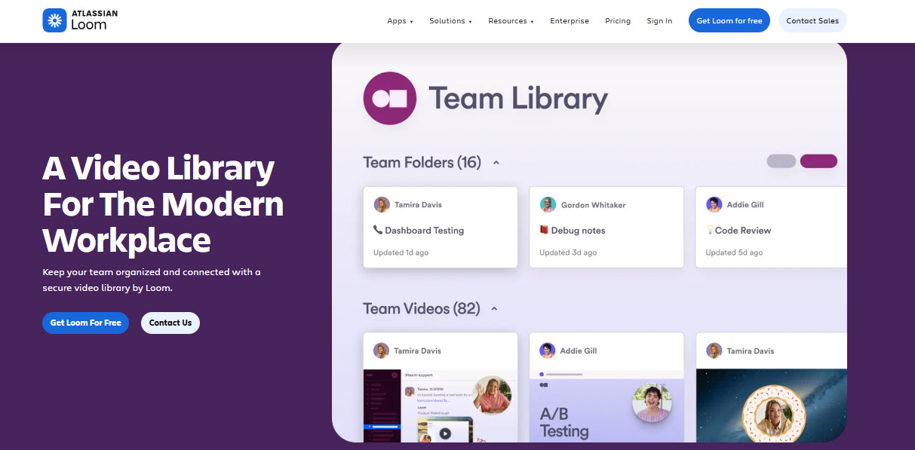Go to the Enterprise page
The width and height of the screenshot is (915, 450).
click(570, 21)
